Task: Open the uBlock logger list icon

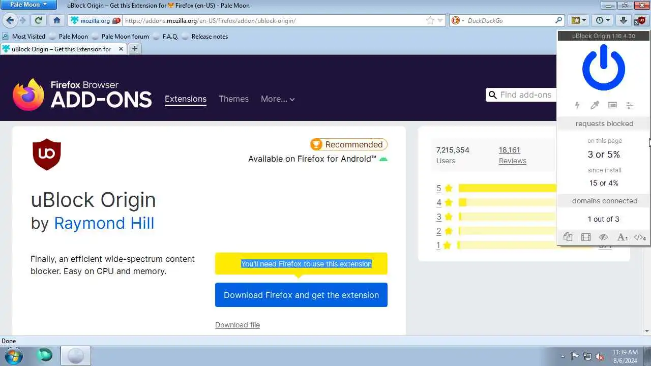Action: click(612, 105)
